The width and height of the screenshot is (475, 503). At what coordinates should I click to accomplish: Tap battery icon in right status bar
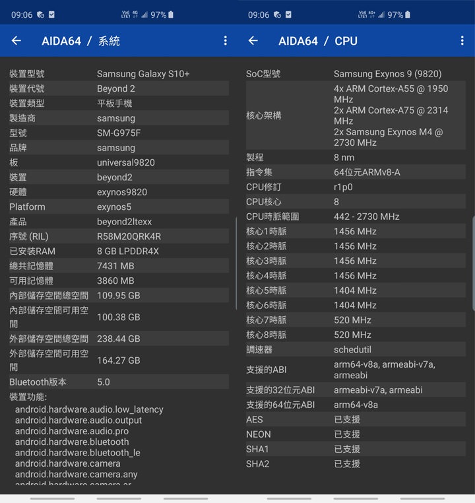click(x=407, y=15)
